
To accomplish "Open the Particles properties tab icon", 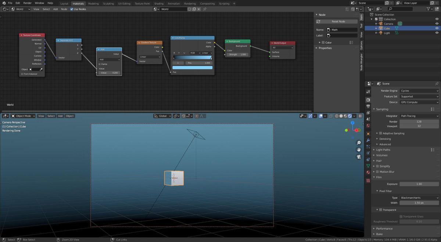I will (x=368, y=147).
